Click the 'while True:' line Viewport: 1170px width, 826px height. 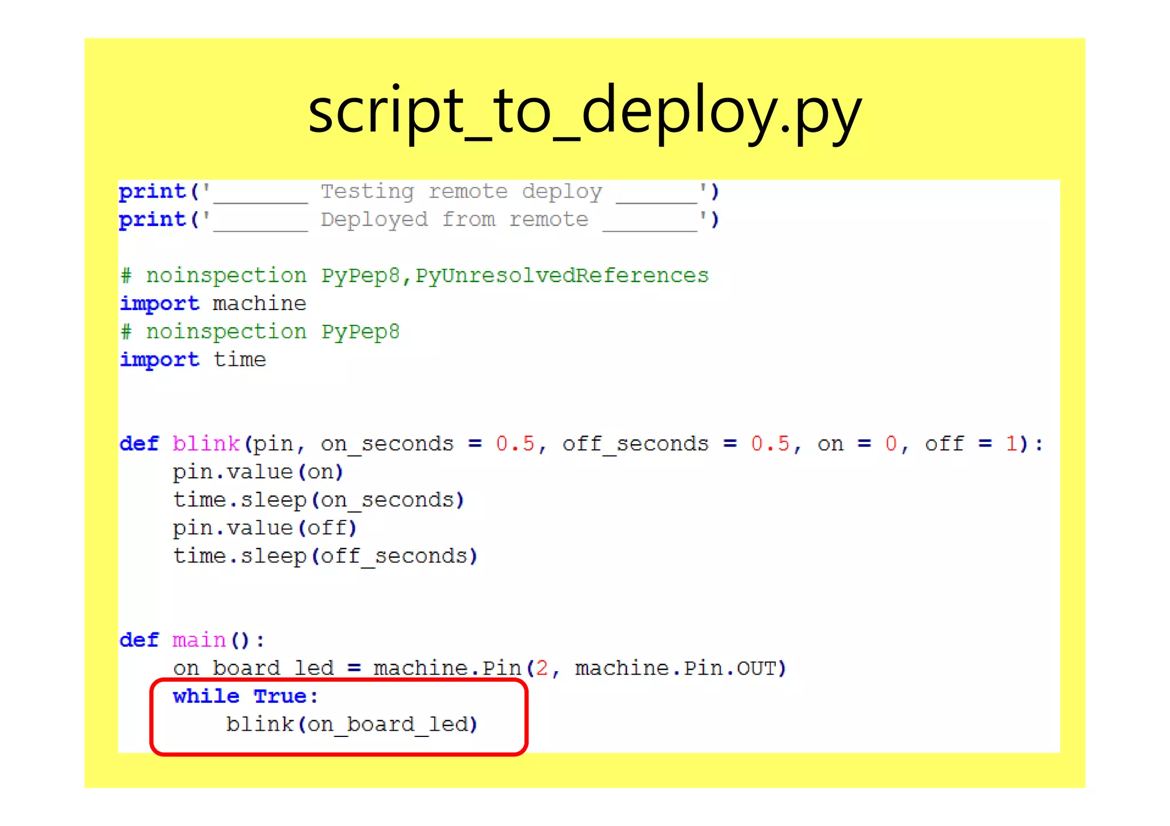pyautogui.click(x=246, y=696)
